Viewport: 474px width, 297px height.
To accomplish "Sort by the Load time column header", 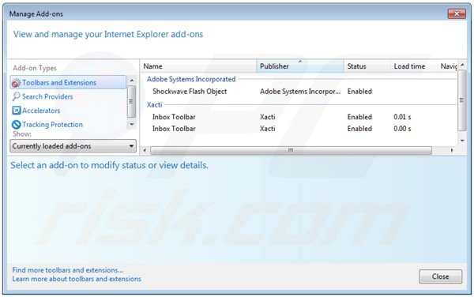I will [413, 66].
